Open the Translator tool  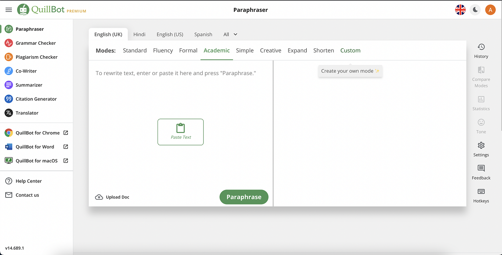[x=27, y=113]
